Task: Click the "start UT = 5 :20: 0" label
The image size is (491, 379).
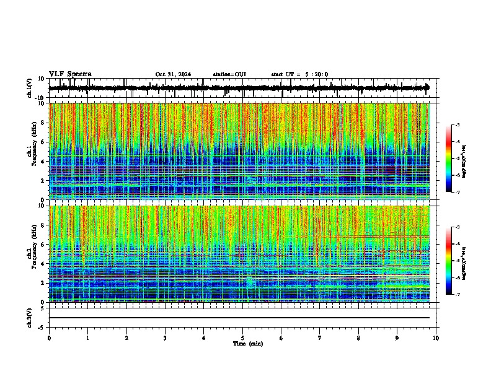Action: tap(299, 74)
